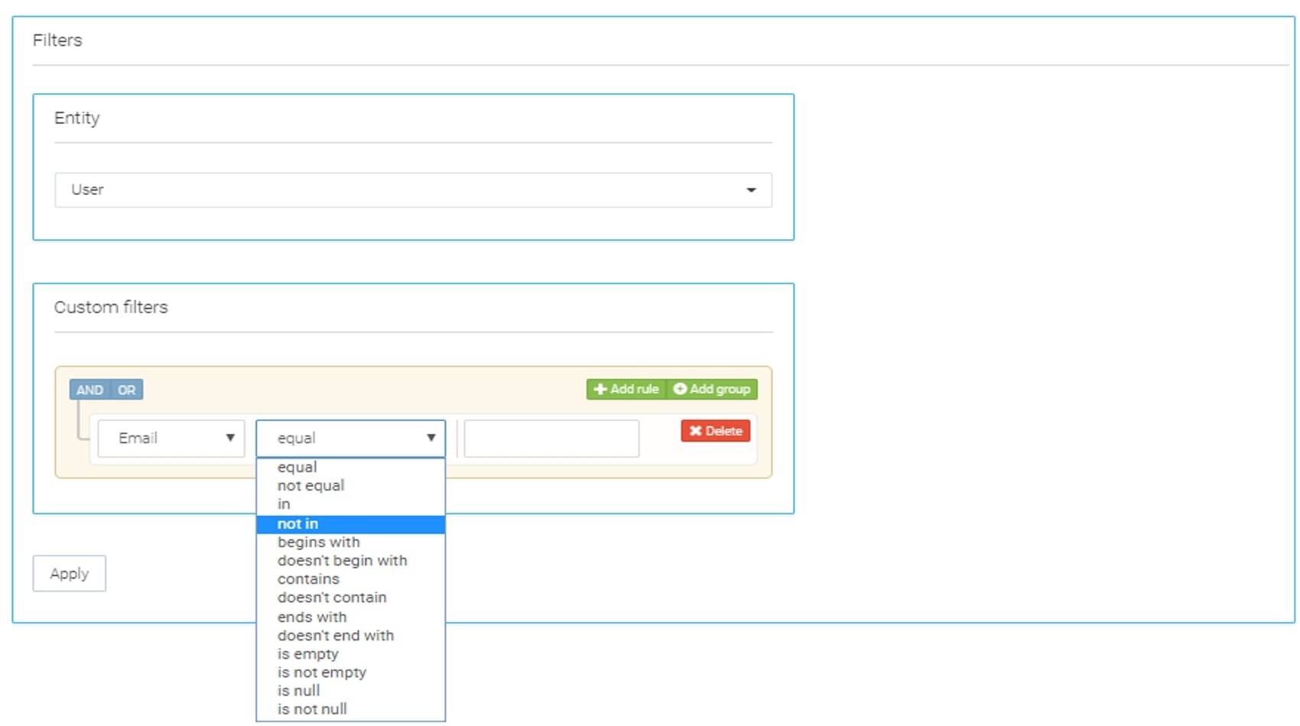Select the AND condition toggle
The image size is (1300, 726).
[89, 390]
